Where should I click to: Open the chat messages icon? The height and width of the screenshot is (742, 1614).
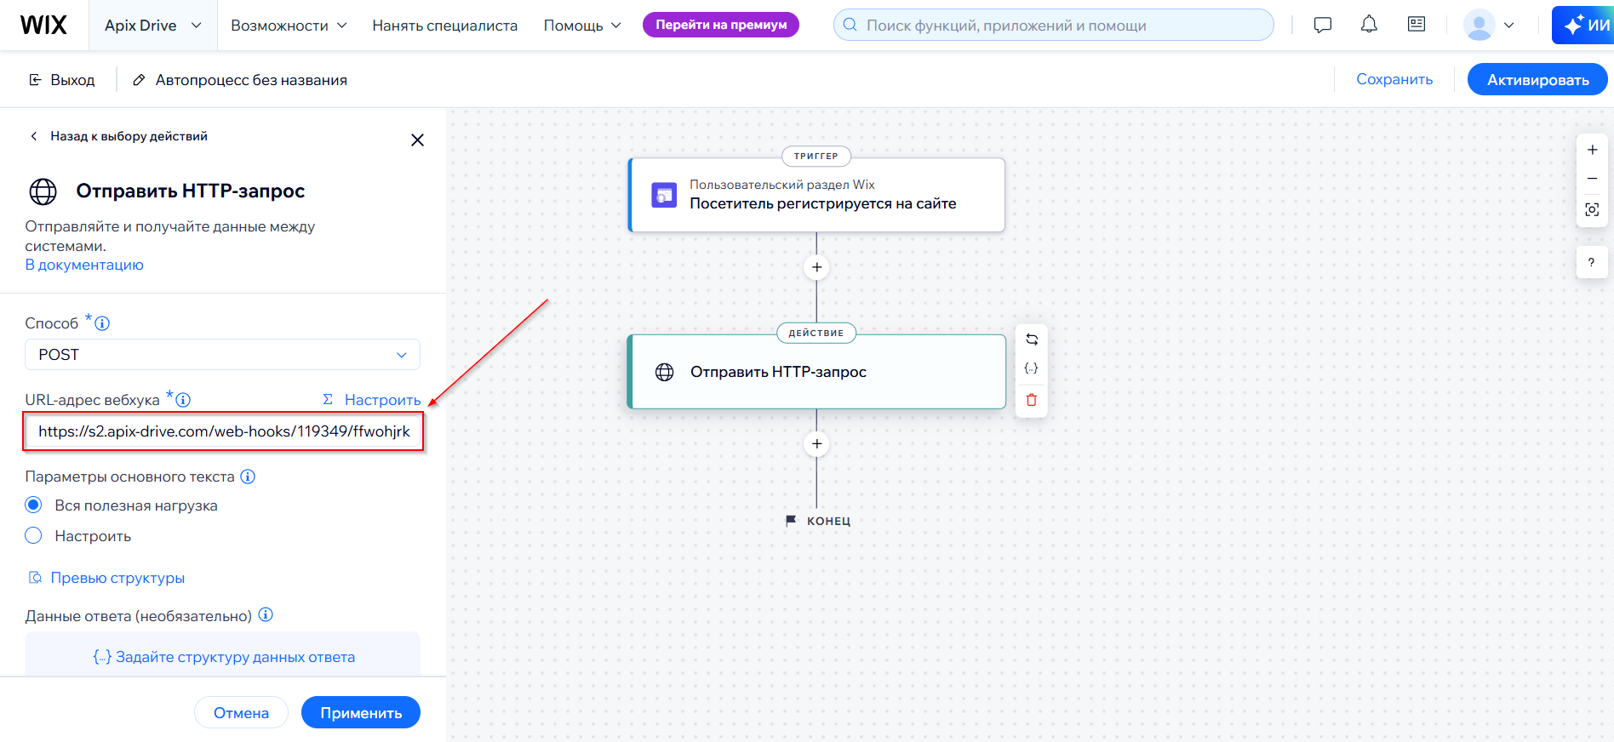1323,25
